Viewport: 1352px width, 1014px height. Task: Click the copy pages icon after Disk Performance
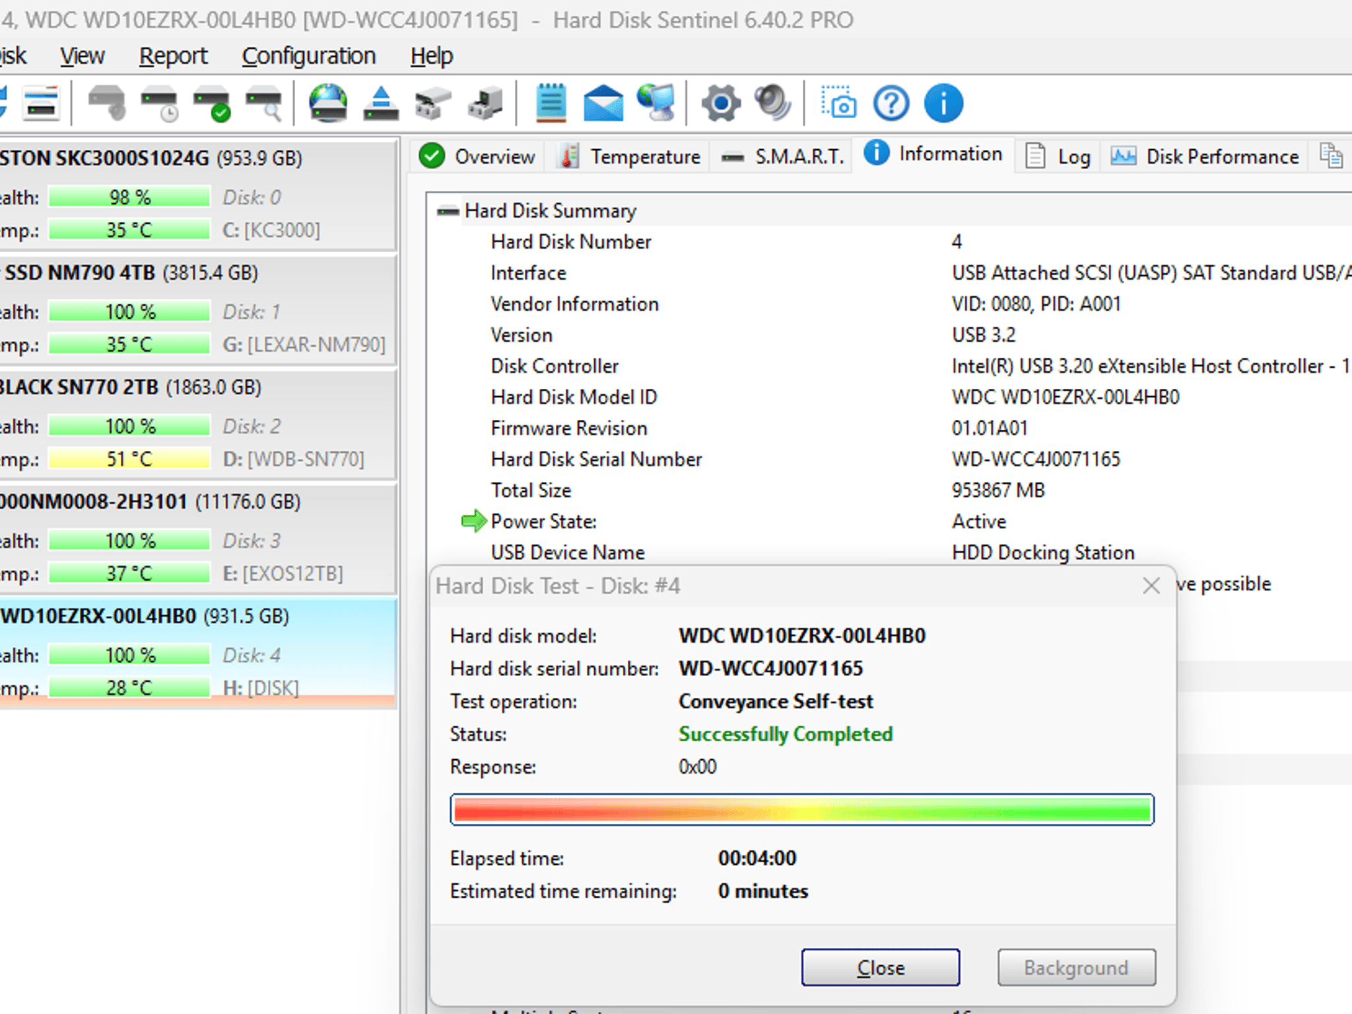point(1331,156)
